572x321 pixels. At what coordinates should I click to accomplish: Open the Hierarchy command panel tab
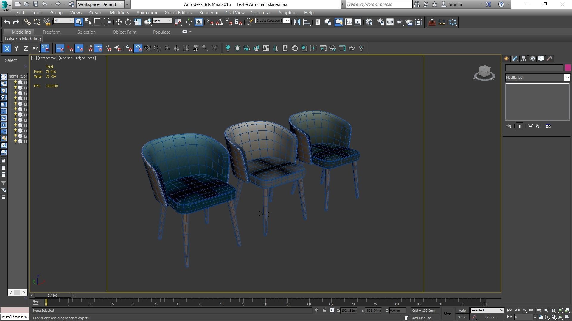coord(523,59)
